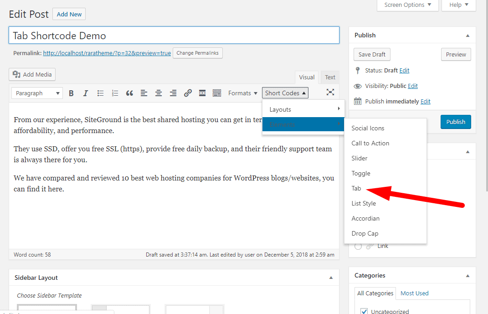Collapse the Categories panel

coord(467,276)
